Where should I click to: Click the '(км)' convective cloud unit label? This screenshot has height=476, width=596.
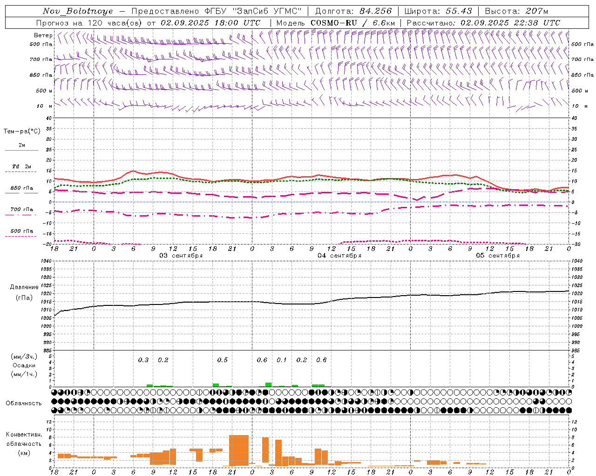click(24, 452)
